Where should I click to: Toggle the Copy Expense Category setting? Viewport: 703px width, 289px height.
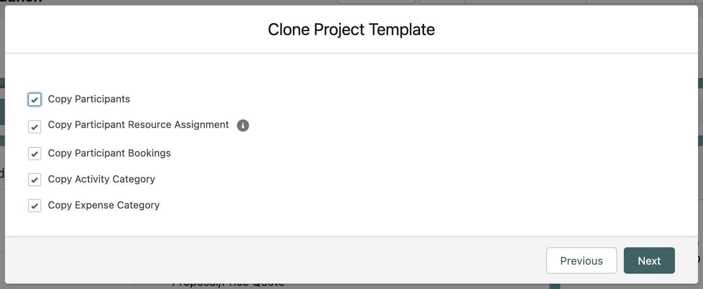[x=35, y=206]
